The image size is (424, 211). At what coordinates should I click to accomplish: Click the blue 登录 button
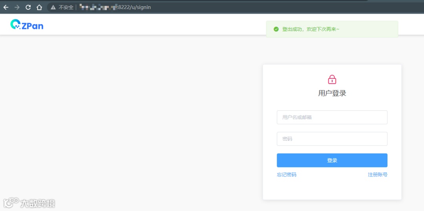tap(332, 161)
